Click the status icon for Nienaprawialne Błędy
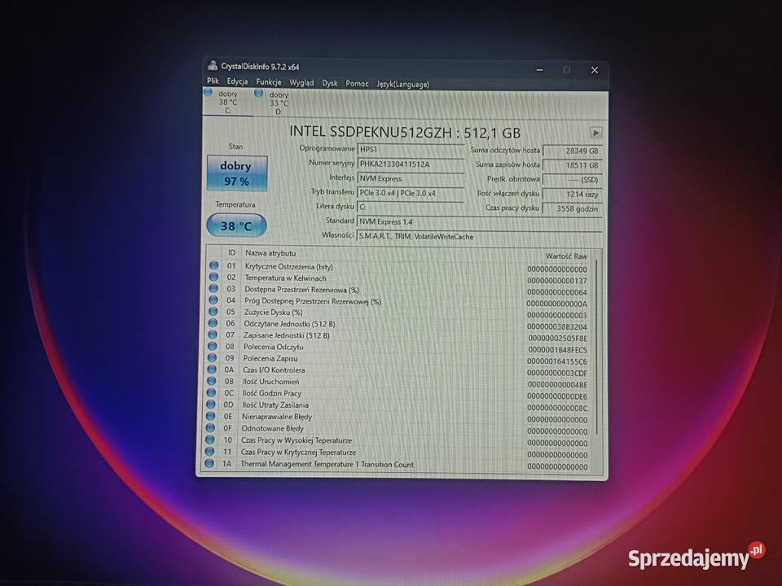This screenshot has width=782, height=586. point(212,416)
